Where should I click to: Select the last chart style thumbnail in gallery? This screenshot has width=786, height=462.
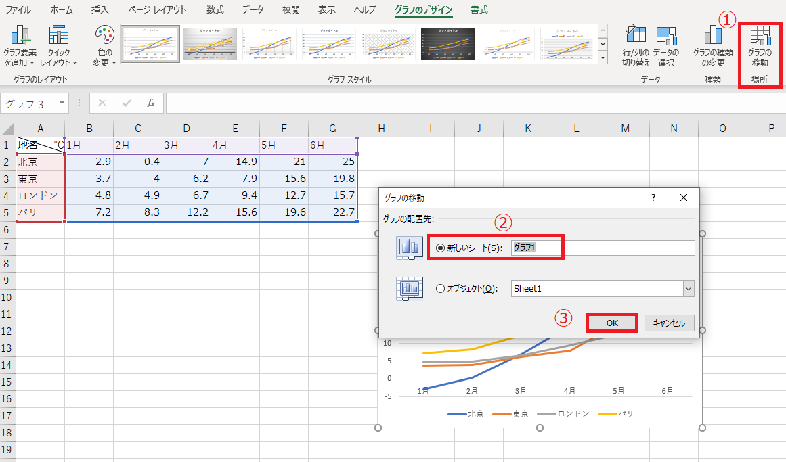click(x=567, y=44)
